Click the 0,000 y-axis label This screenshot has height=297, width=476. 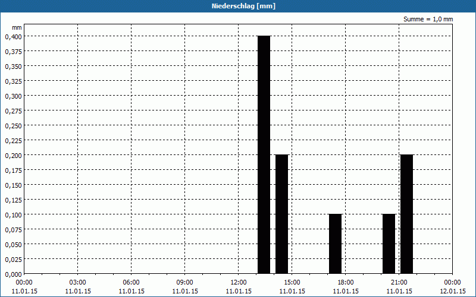tap(13, 274)
